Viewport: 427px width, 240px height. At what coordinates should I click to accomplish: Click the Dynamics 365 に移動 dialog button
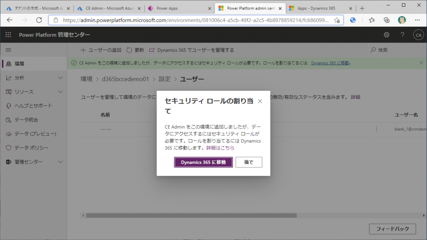203,162
